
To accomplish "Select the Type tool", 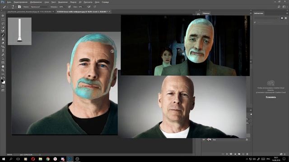I will point(3,51).
